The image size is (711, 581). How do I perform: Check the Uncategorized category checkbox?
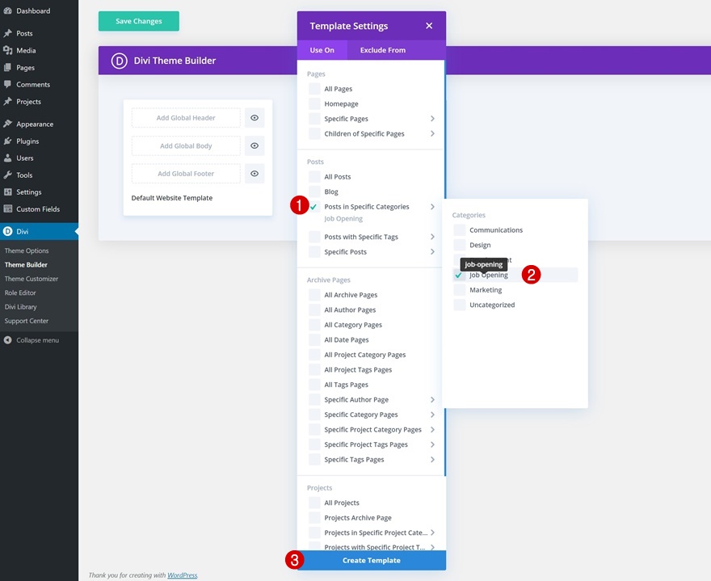coord(460,305)
